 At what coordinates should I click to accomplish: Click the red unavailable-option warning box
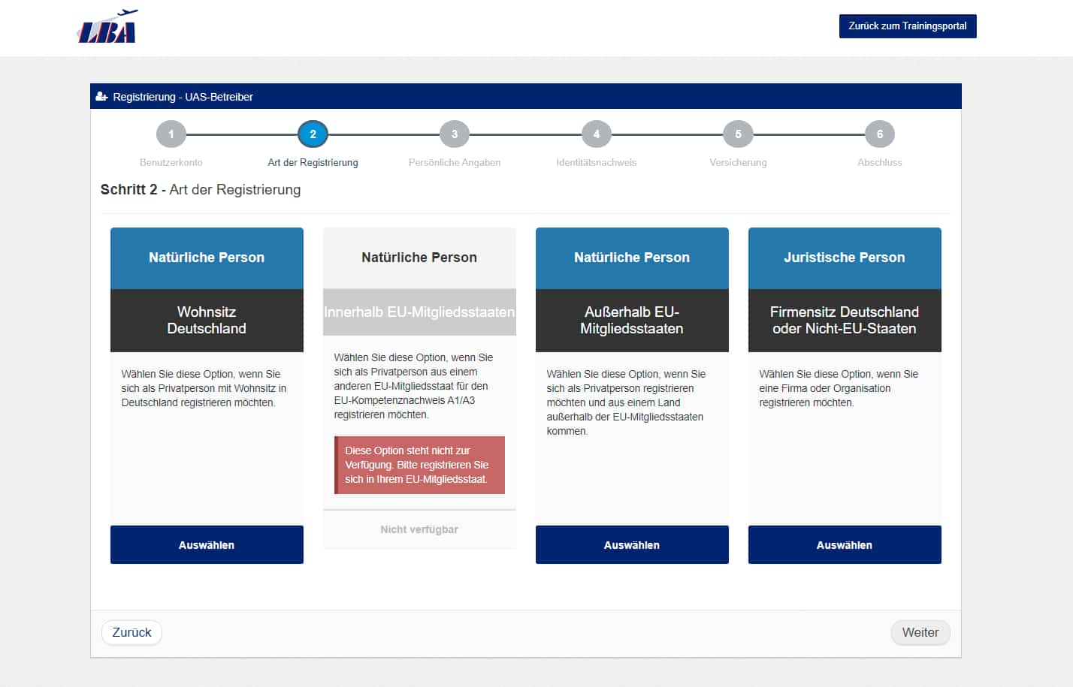(x=419, y=465)
